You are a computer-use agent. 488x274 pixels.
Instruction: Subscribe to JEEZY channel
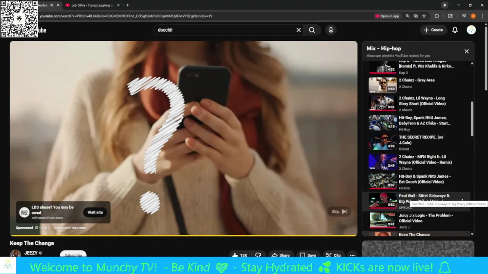[73, 255]
